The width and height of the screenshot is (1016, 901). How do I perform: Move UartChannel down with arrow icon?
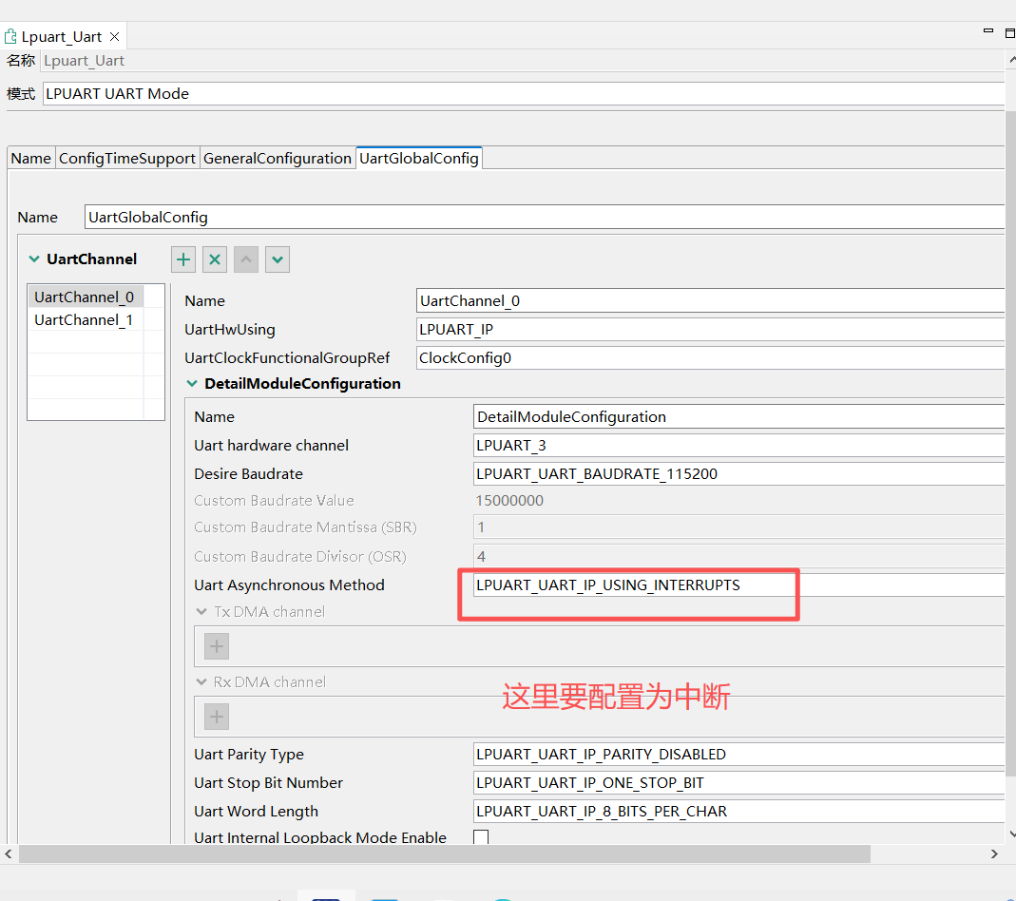[x=278, y=259]
